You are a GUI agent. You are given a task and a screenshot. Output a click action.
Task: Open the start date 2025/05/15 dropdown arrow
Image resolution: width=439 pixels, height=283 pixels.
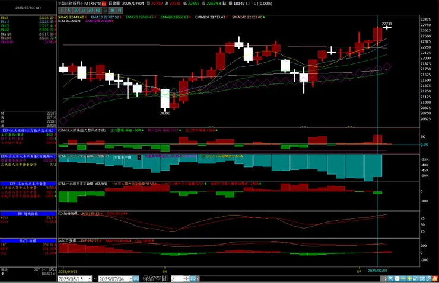pos(90,279)
